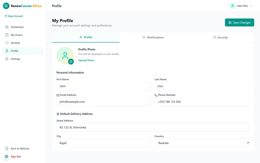Click the profile photo avatar placeholder
This screenshot has width=260, height=163.
coord(65,56)
